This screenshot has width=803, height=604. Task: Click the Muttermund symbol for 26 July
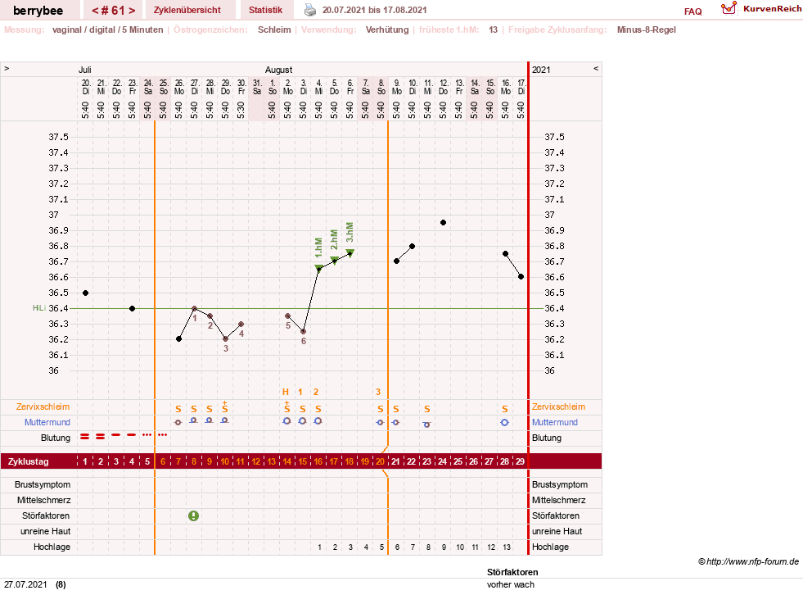pos(178,423)
